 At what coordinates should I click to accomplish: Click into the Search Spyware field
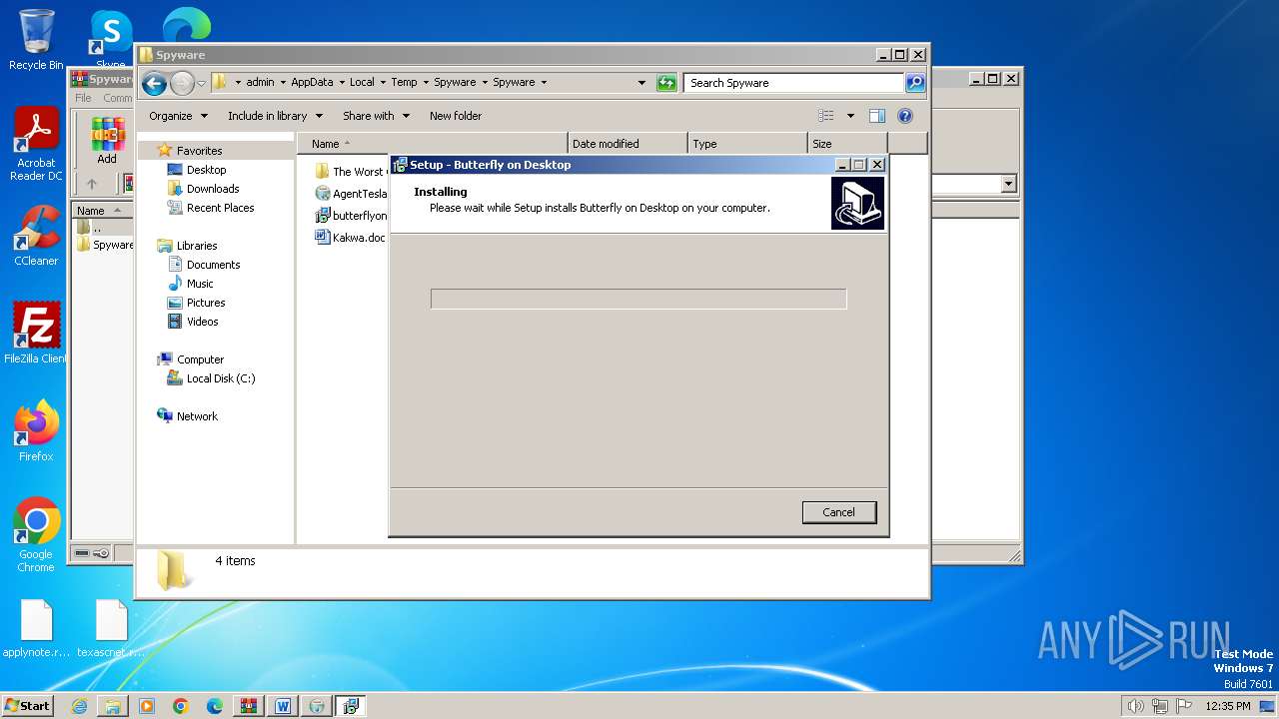(x=794, y=83)
